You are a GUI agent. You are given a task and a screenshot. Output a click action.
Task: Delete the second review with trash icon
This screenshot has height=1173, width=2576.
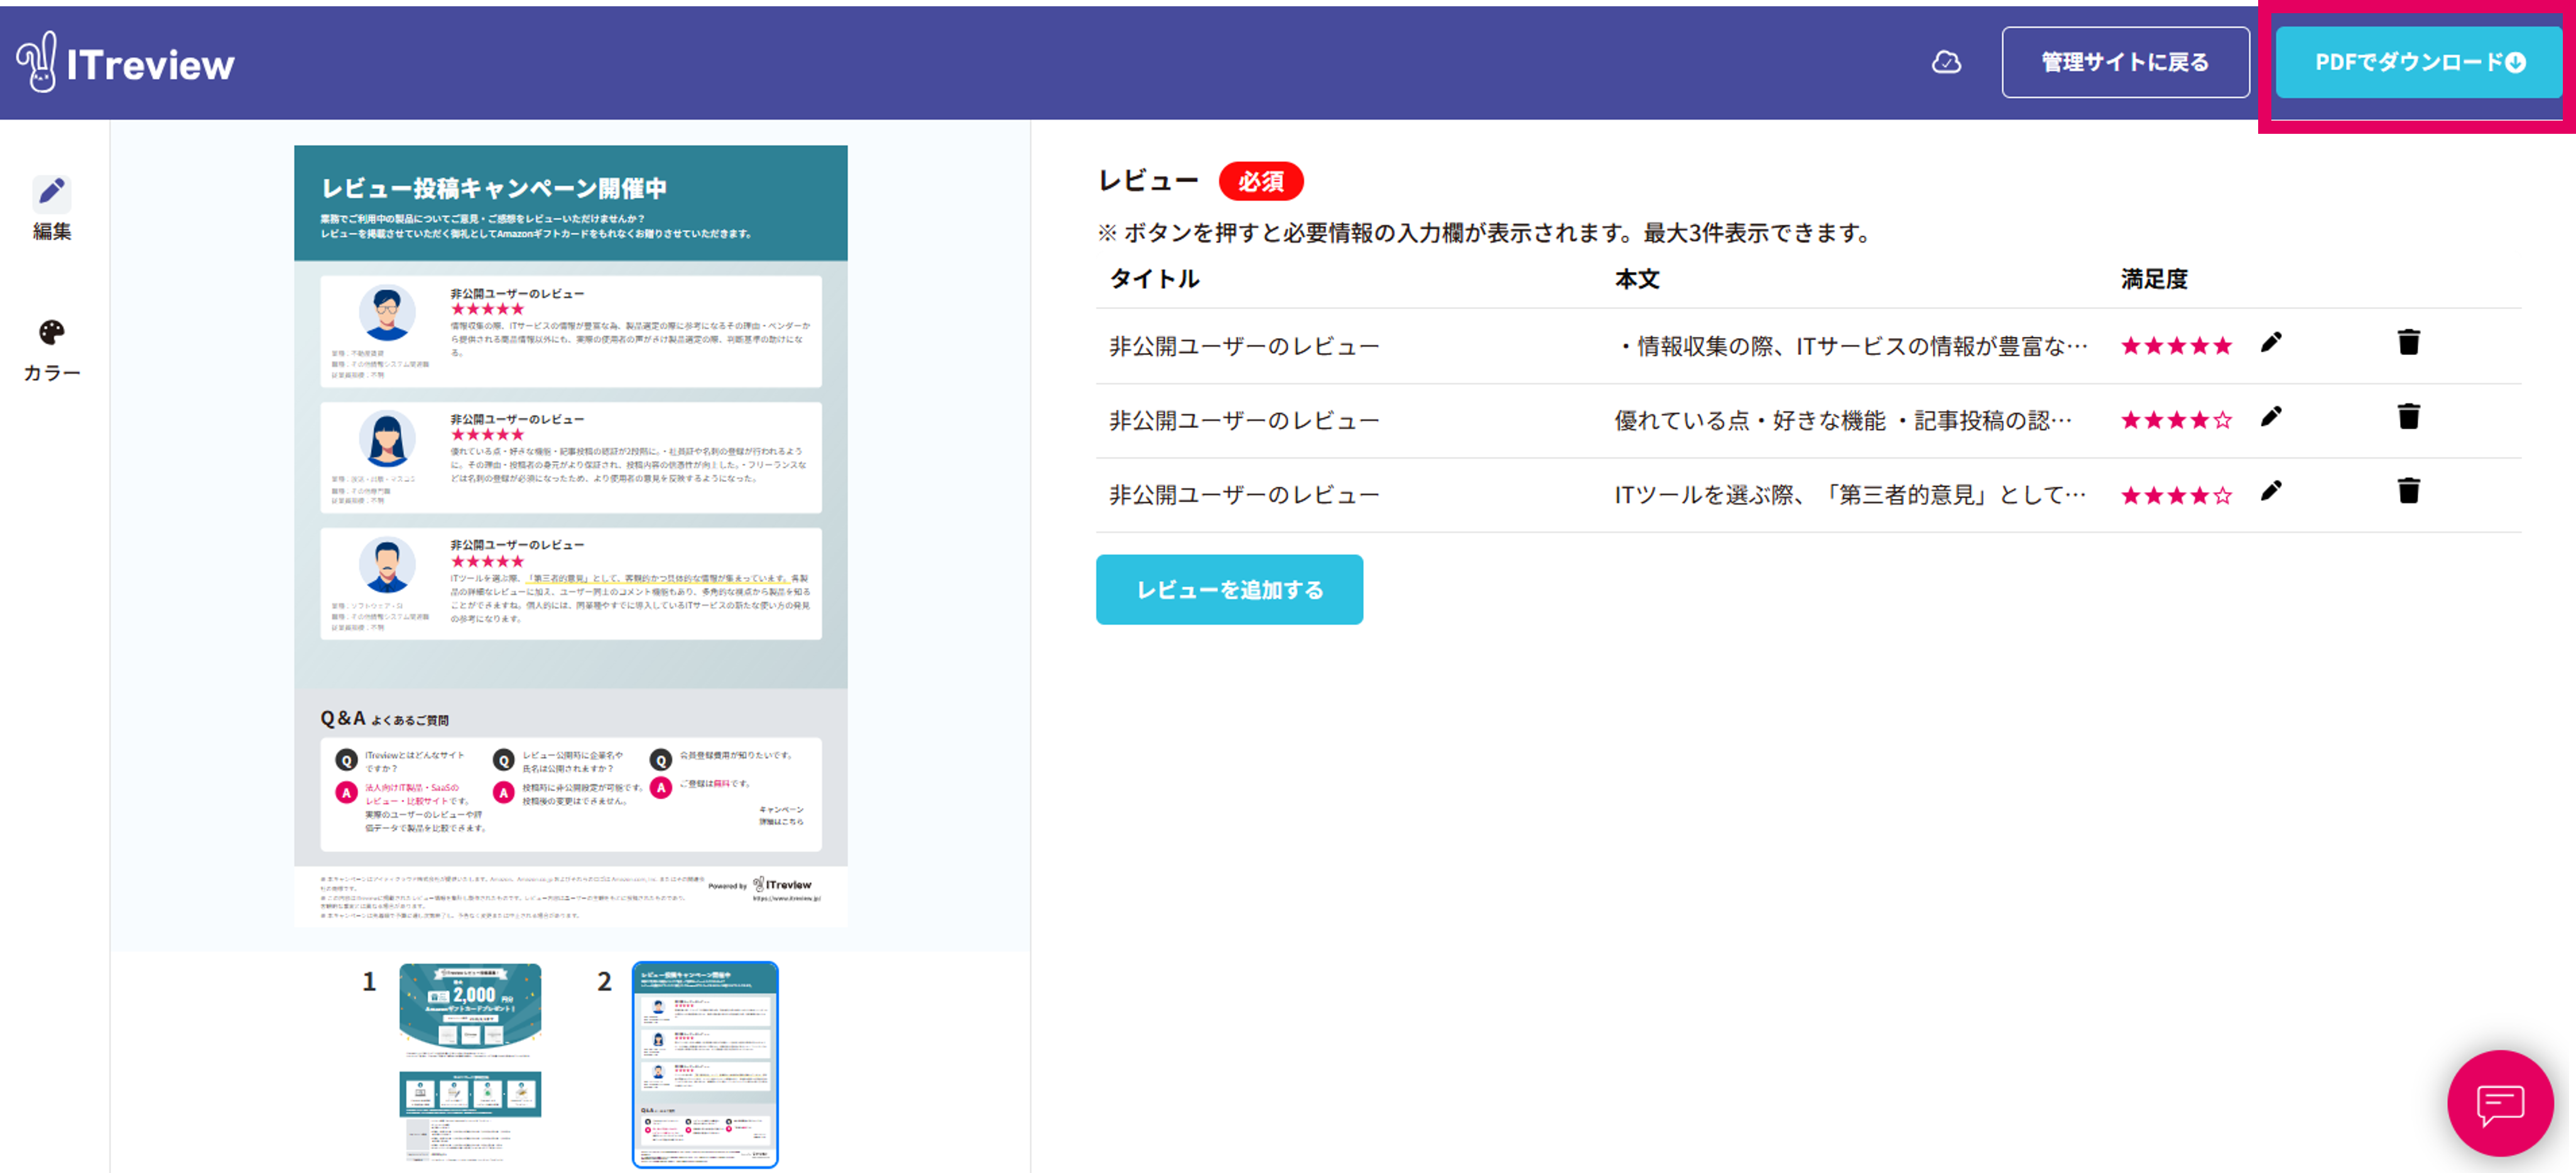[2408, 417]
